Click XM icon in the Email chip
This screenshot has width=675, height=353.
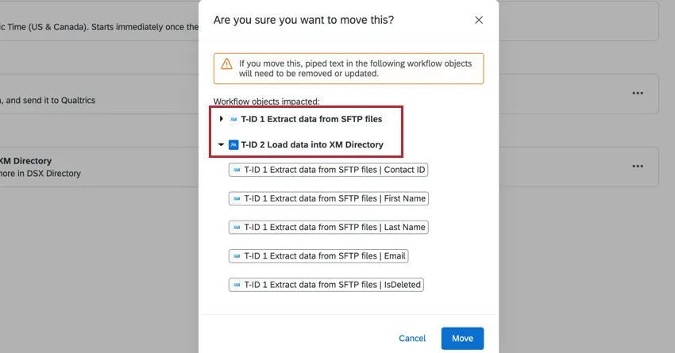[237, 255]
